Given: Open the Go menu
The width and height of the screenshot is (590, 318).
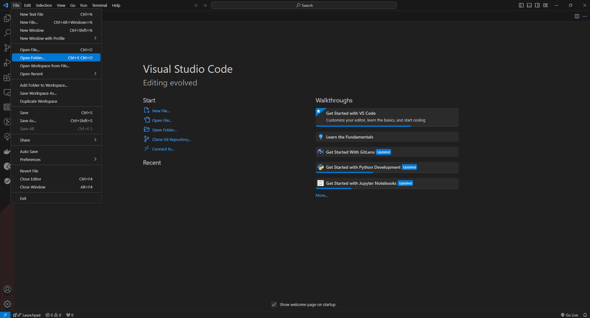Looking at the screenshot, I should [73, 5].
